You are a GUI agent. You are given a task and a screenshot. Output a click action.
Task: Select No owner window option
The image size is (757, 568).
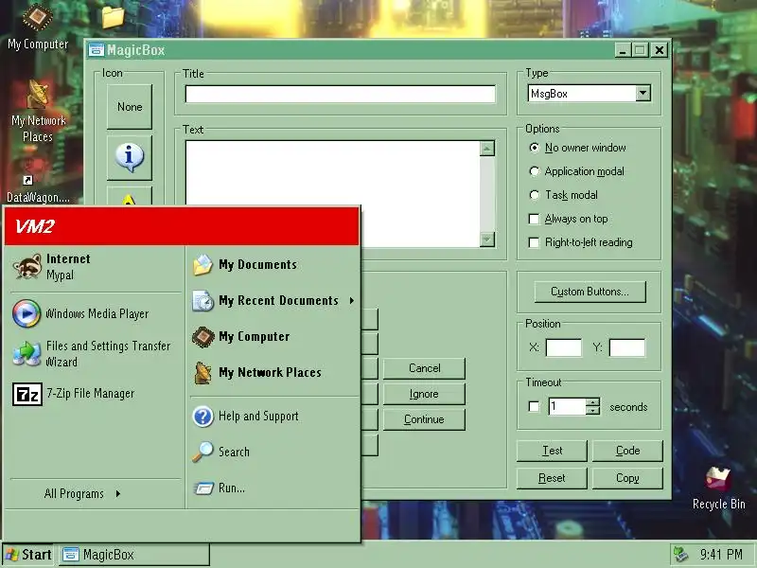577,148
